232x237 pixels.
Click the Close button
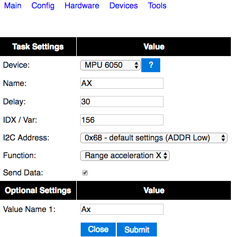98,229
